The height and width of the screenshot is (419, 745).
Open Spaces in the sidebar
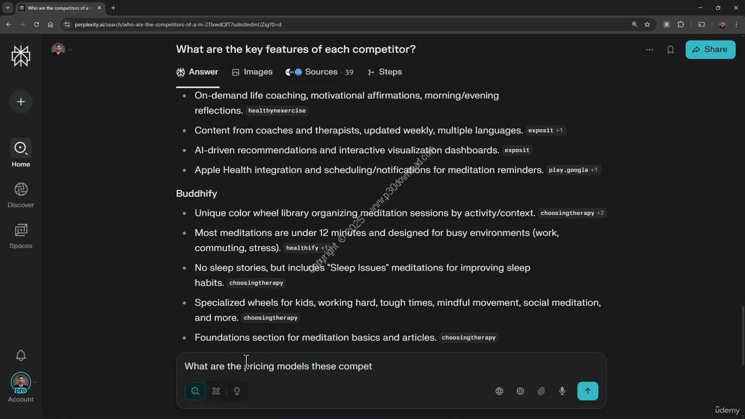(x=21, y=236)
